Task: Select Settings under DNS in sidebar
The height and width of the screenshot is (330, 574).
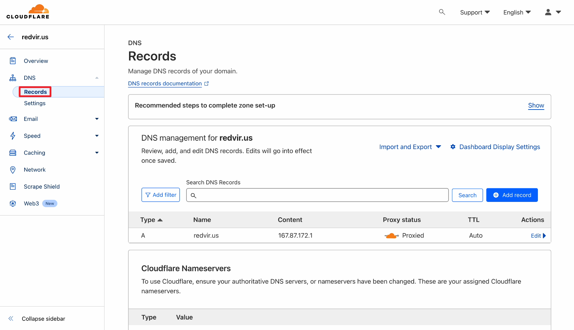Action: (35, 103)
